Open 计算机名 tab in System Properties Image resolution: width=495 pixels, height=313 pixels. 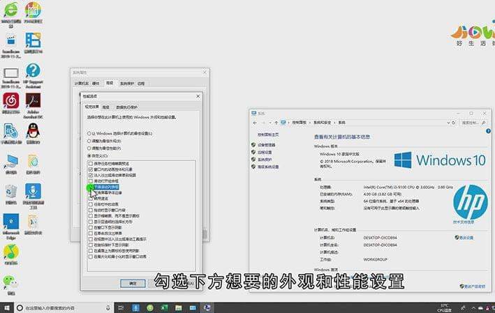pyautogui.click(x=82, y=84)
